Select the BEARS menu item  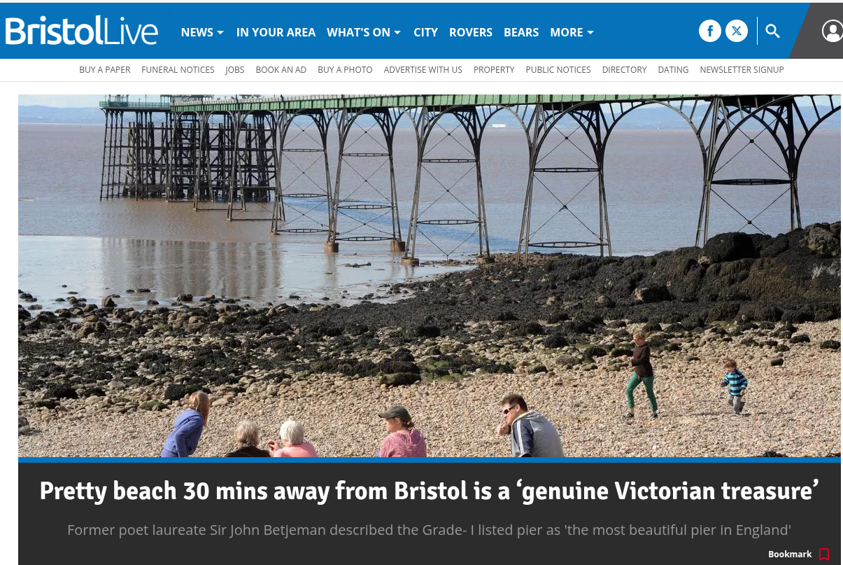(x=521, y=32)
